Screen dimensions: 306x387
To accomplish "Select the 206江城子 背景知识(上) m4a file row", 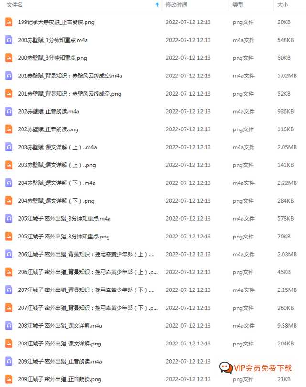I will coord(153,254).
